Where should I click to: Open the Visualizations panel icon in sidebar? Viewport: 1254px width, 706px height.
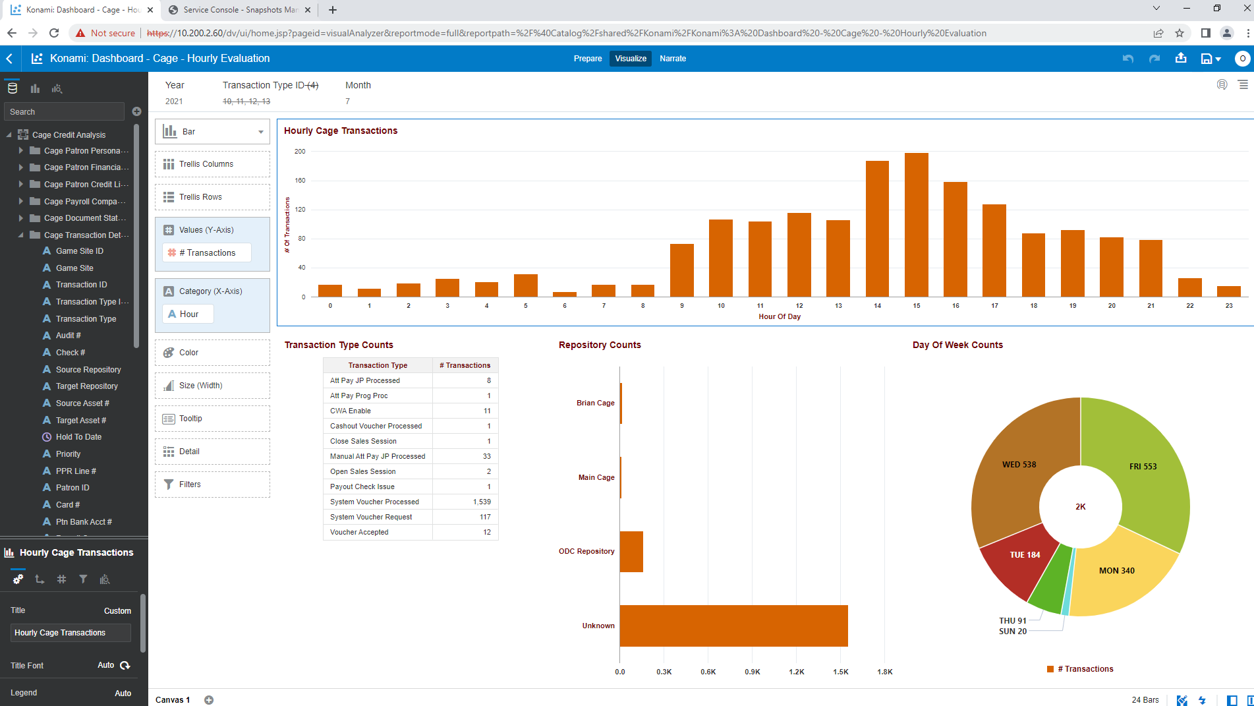[x=35, y=88]
